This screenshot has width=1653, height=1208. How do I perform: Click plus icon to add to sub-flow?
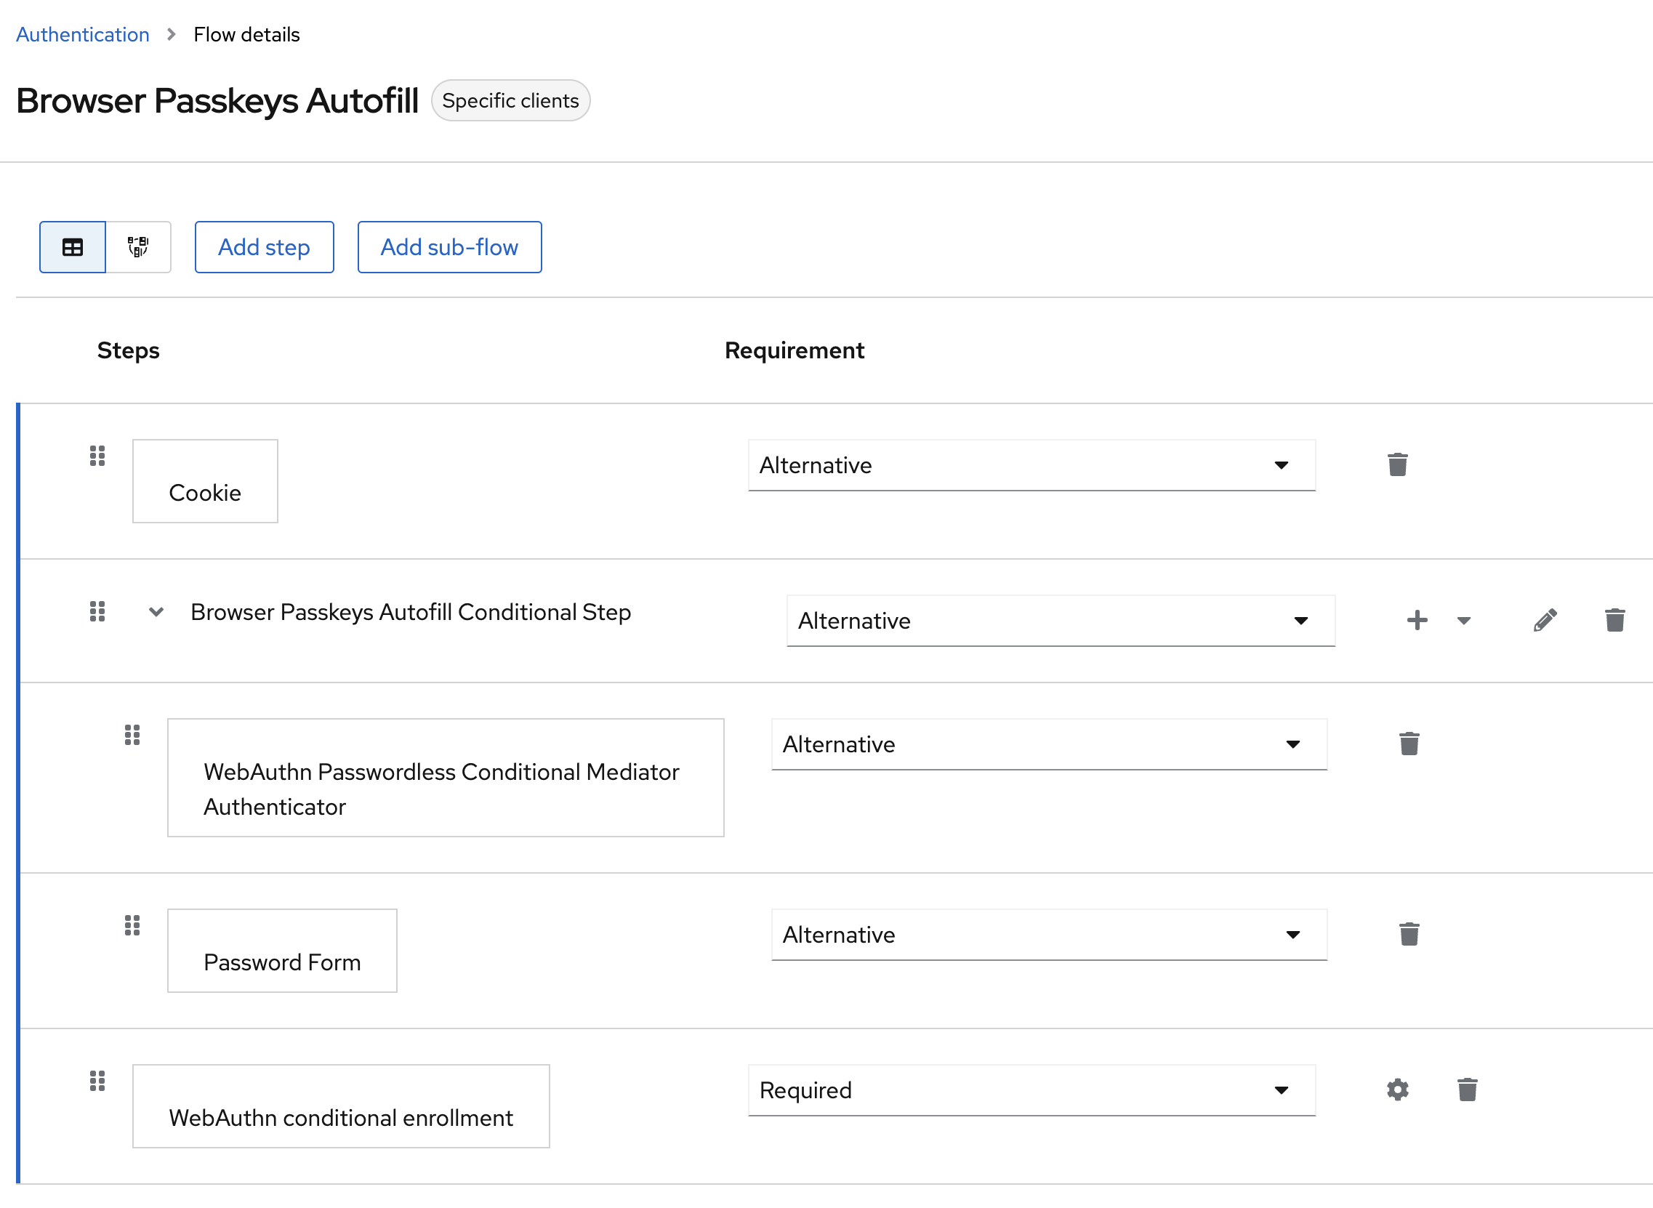click(x=1416, y=621)
